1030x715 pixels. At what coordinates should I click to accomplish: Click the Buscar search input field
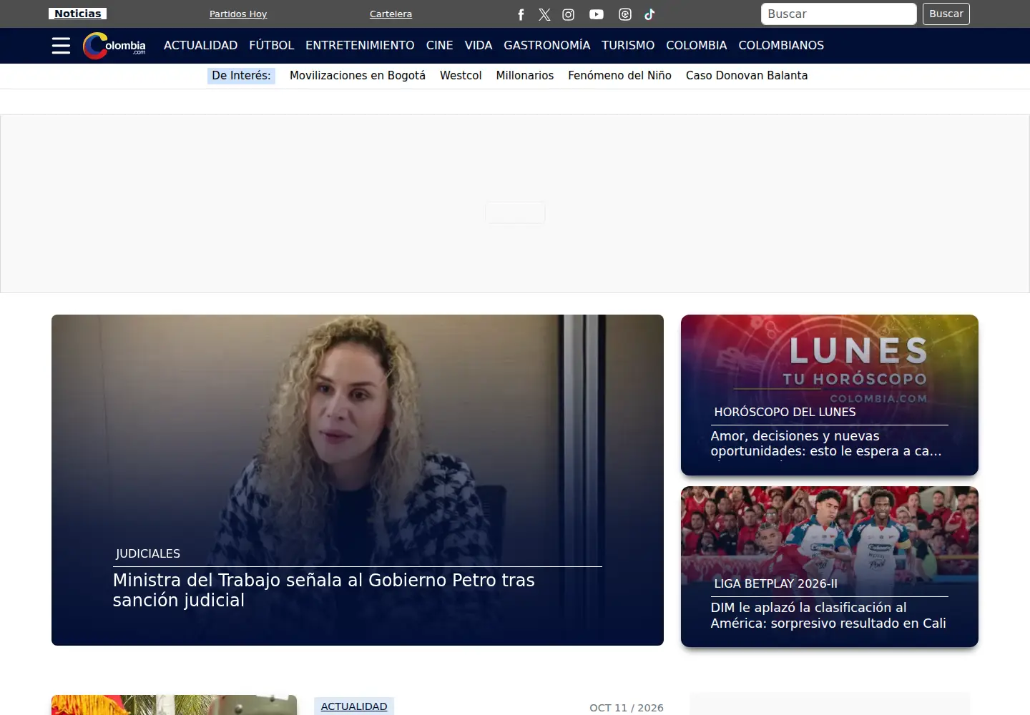(838, 14)
